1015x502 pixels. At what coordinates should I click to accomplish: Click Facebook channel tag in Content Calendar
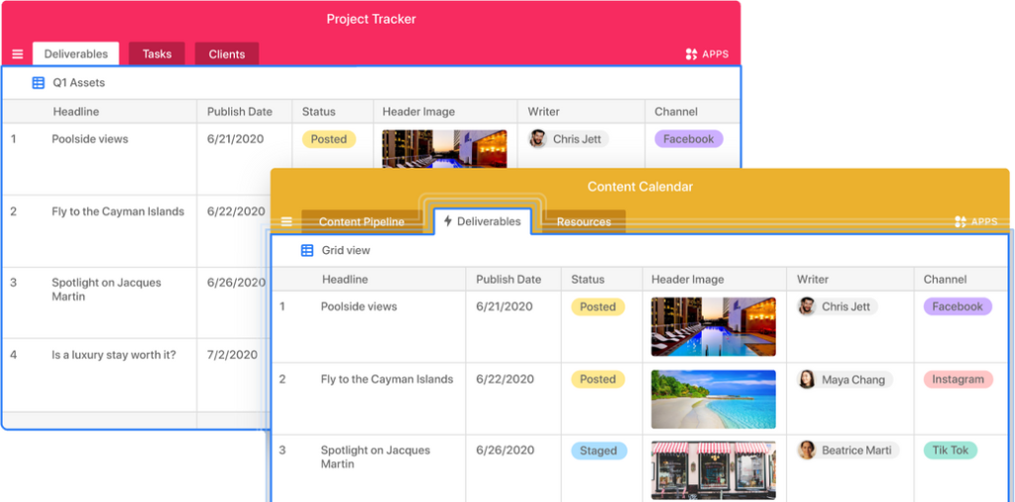point(958,307)
